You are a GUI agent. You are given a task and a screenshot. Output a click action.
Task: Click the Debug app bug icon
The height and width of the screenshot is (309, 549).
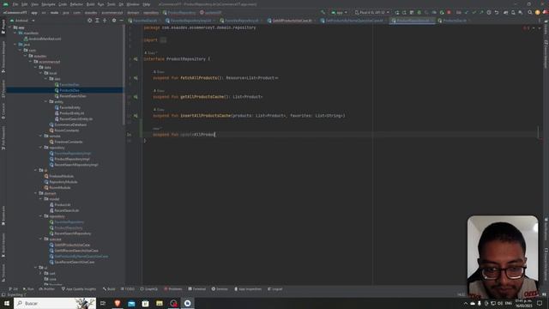tap(419, 12)
